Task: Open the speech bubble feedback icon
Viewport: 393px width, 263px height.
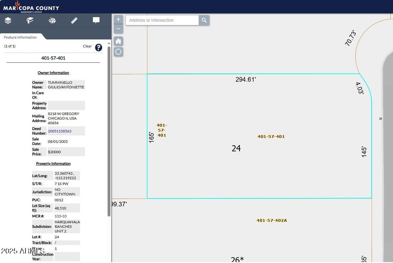Action: [96, 20]
